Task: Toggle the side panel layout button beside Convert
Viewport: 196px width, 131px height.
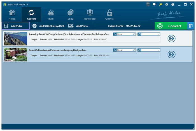Action: [190, 26]
